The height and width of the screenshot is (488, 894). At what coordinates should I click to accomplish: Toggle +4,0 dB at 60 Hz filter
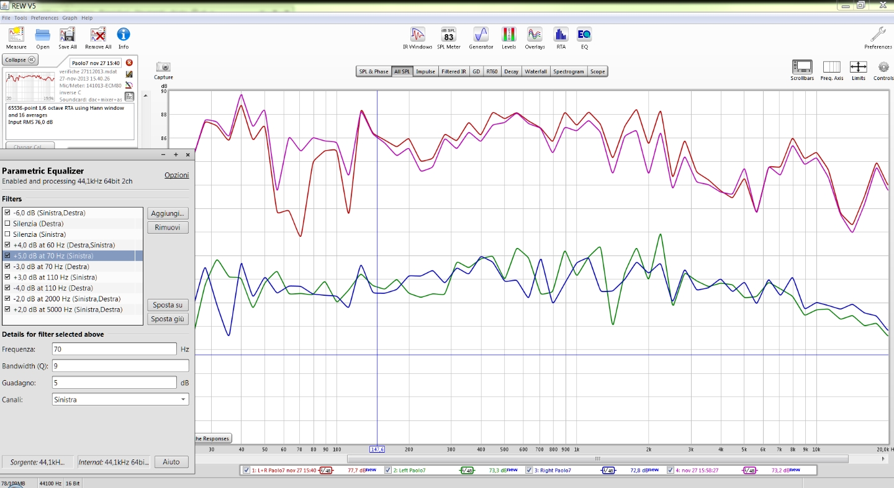[7, 245]
